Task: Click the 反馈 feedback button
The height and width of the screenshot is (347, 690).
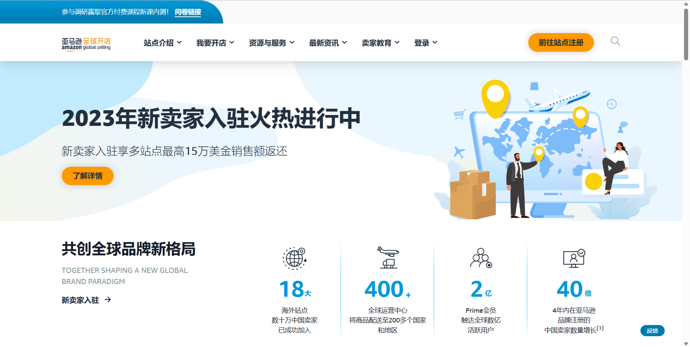Action: click(x=652, y=331)
